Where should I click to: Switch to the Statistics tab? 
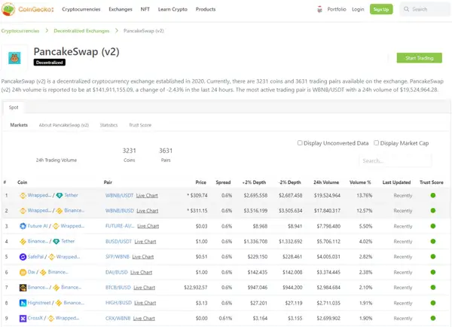[108, 125]
